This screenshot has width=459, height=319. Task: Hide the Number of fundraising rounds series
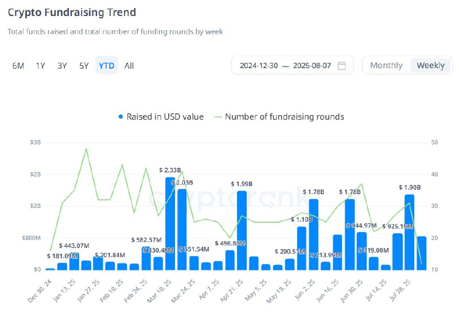[284, 117]
